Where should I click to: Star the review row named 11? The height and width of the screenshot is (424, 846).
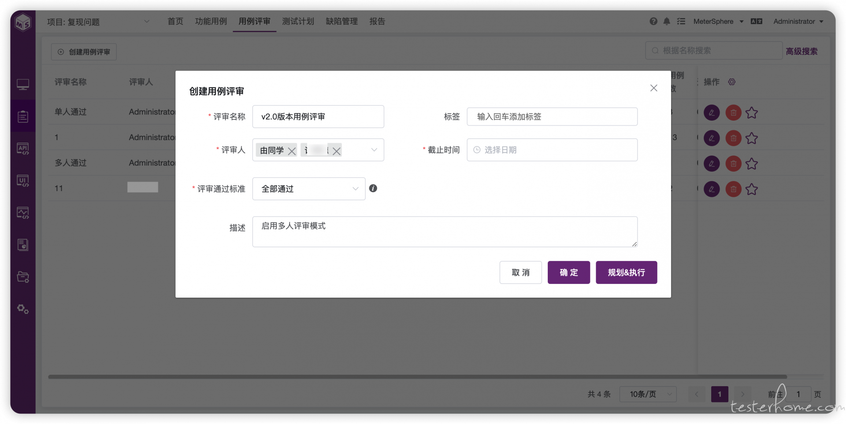coord(752,189)
